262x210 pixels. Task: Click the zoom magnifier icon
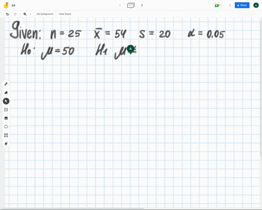[25, 14]
